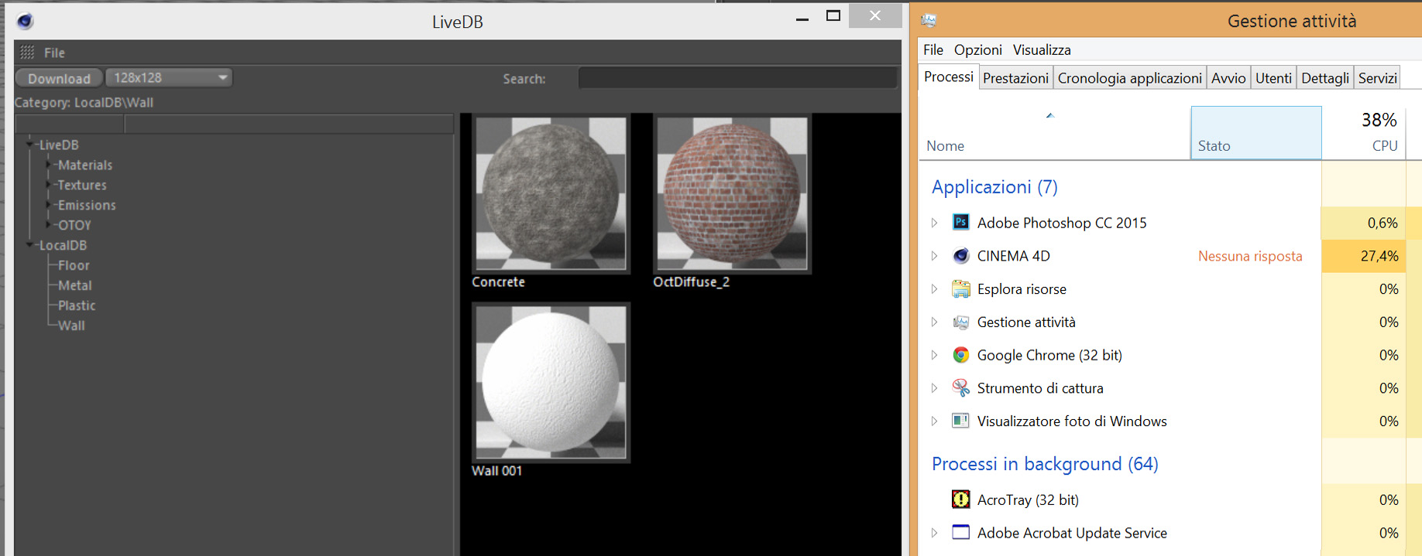1422x556 pixels.
Task: Sort processes by Stato column header
Action: click(x=1255, y=133)
